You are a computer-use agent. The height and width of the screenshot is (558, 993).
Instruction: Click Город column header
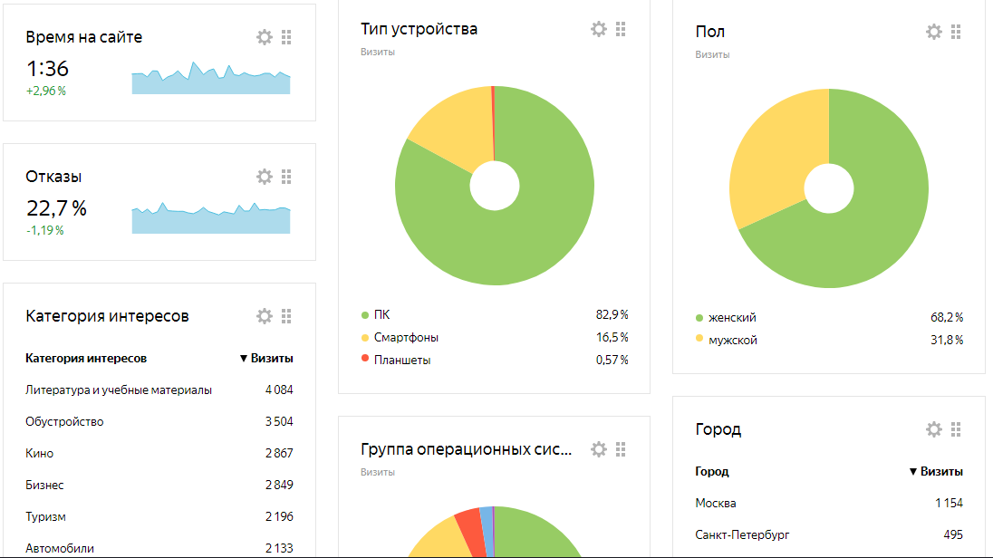pos(712,472)
